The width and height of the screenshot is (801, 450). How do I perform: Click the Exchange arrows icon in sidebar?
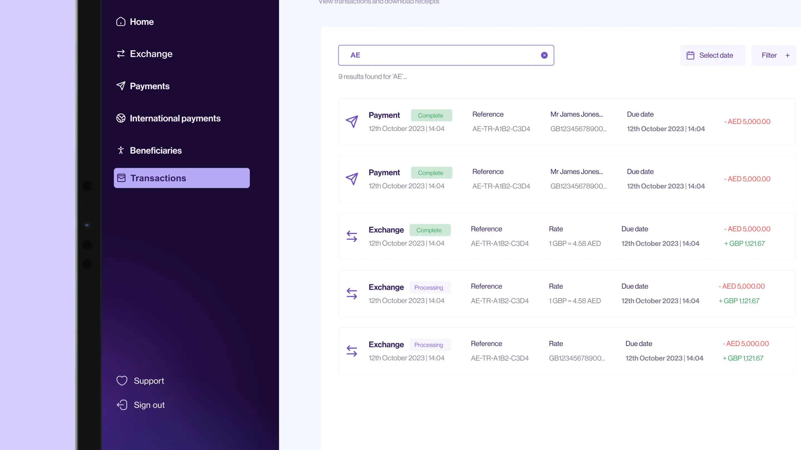pyautogui.click(x=121, y=54)
